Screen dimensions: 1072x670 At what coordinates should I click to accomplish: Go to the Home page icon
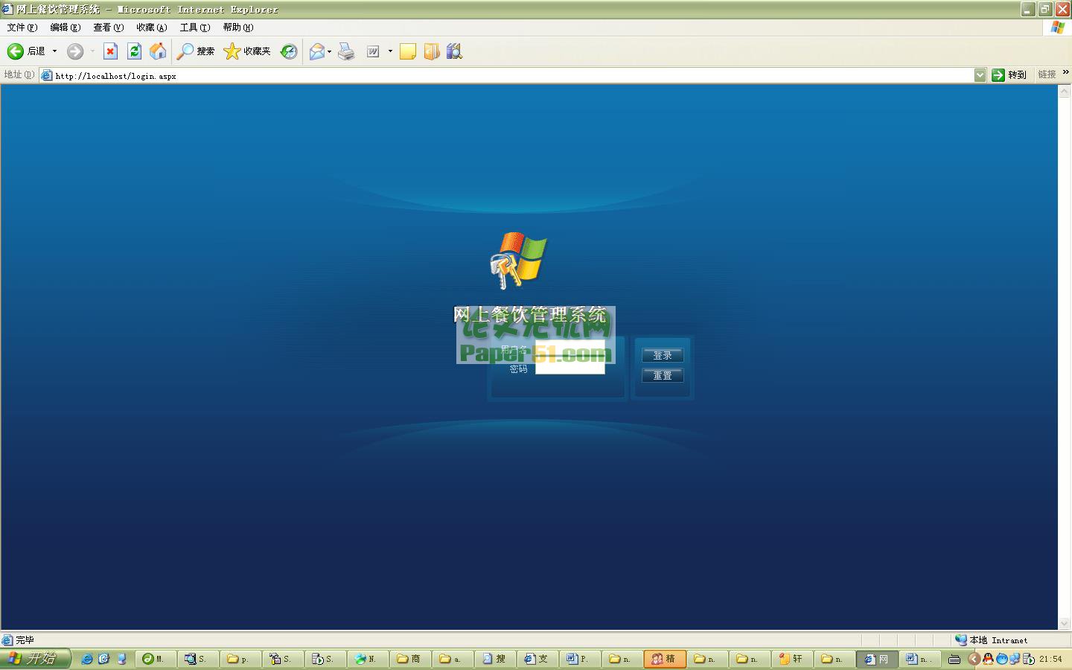158,51
